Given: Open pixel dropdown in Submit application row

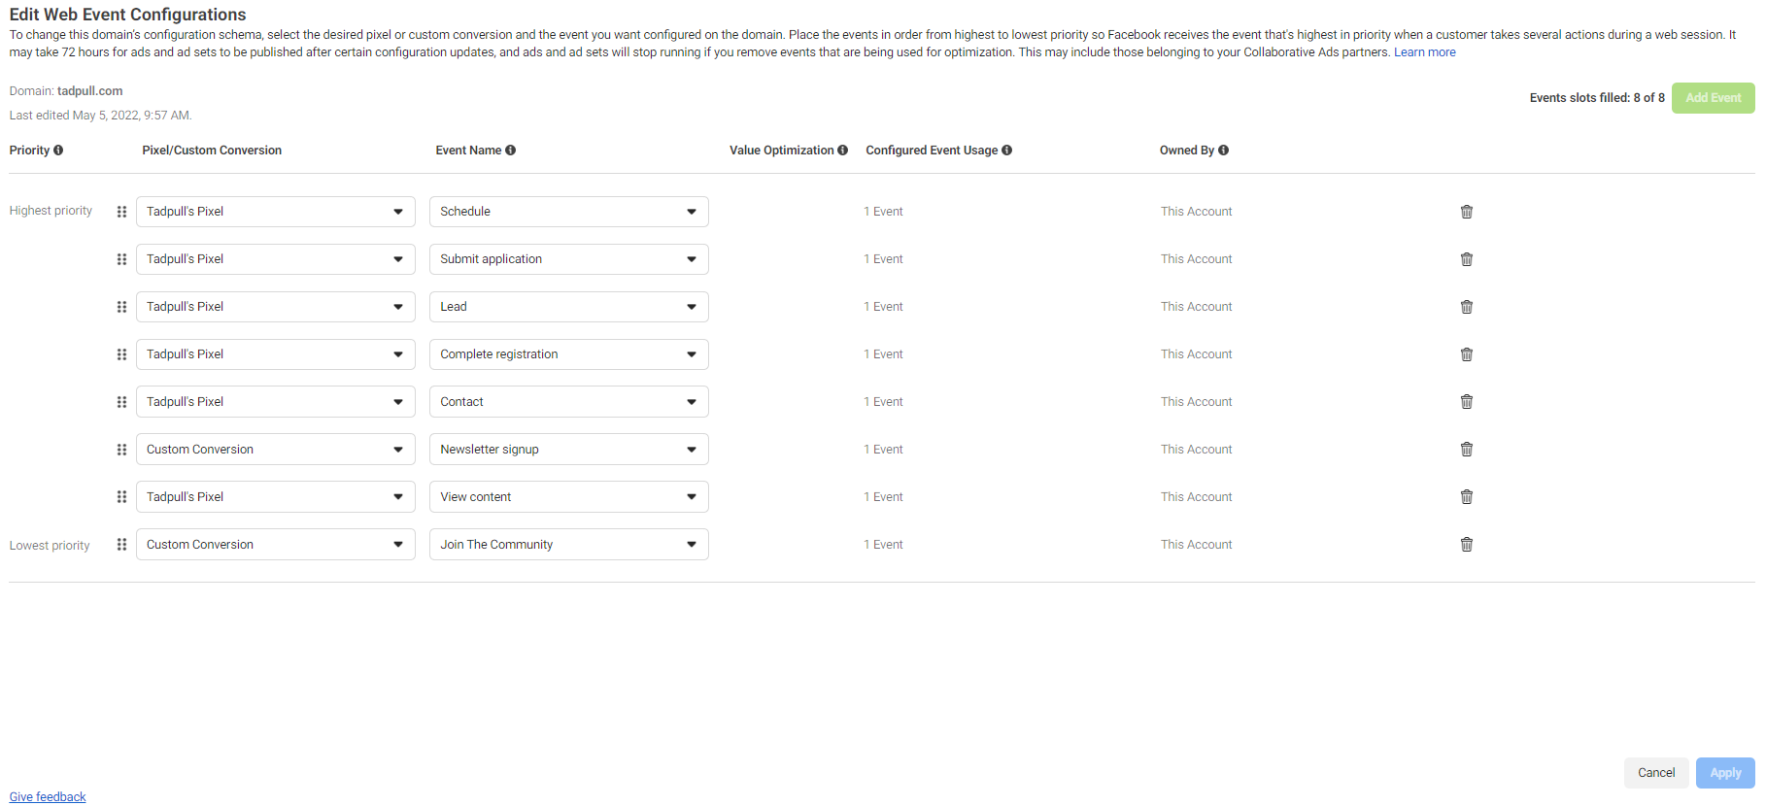Looking at the screenshot, I should (276, 259).
